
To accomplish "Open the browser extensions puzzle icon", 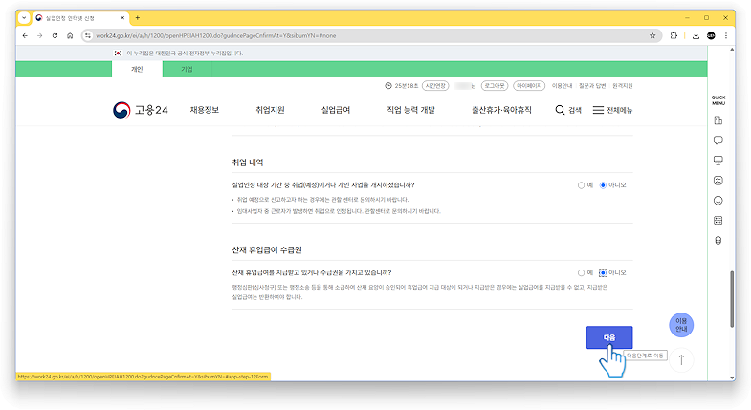I will (674, 36).
